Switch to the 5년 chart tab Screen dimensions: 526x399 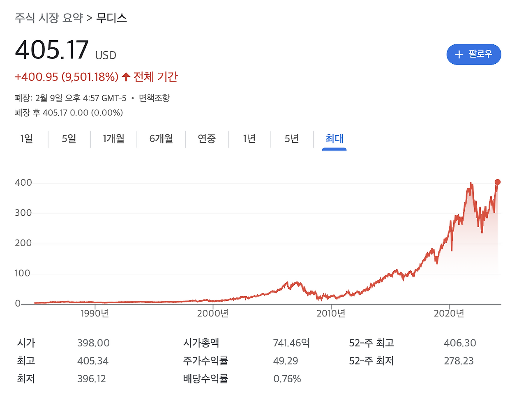point(292,139)
